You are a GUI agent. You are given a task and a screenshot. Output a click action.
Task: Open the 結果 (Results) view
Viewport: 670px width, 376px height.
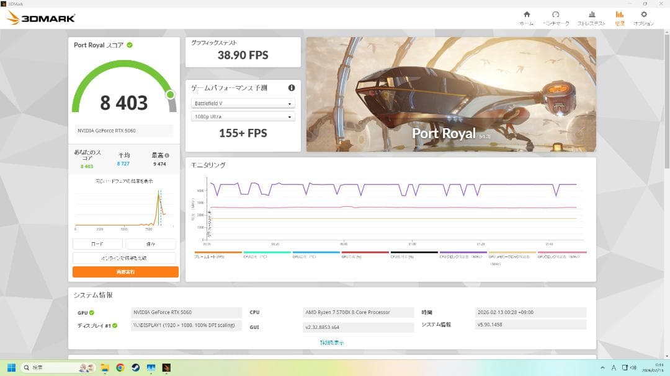[620, 17]
